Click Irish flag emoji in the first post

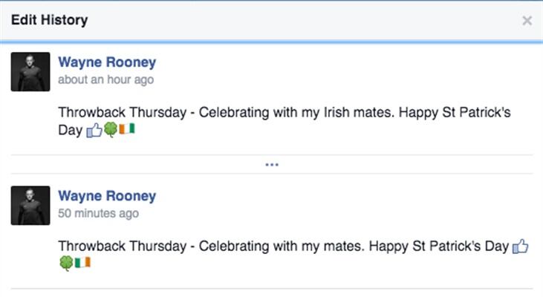click(x=127, y=128)
